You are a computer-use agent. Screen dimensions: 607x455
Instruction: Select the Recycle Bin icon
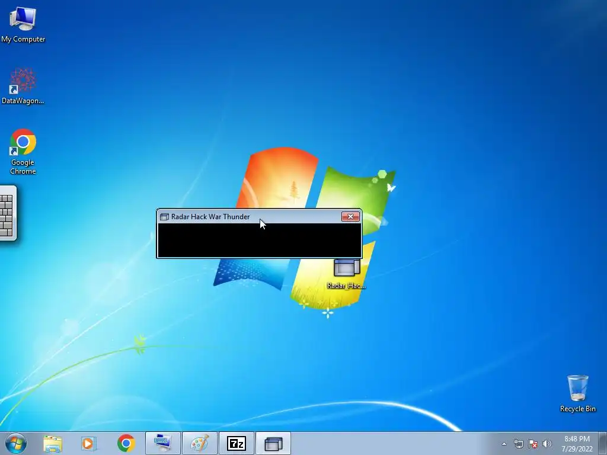click(x=577, y=393)
